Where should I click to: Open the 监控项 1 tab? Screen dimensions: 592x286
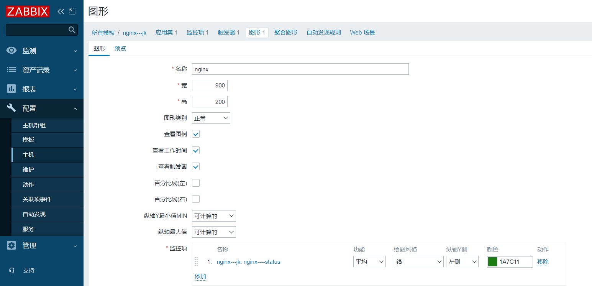pos(198,33)
